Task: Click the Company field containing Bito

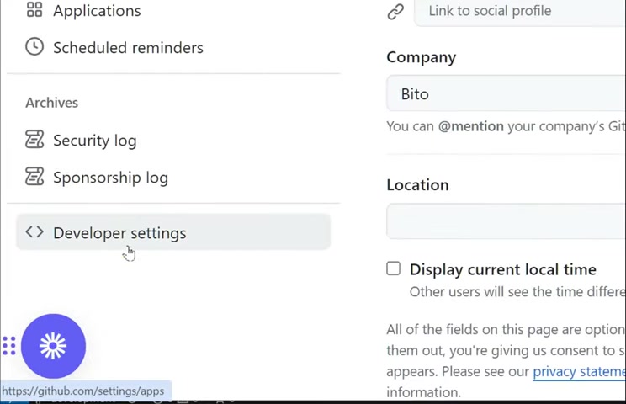Action: click(x=507, y=93)
